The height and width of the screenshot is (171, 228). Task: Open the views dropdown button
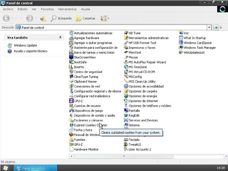(105, 18)
